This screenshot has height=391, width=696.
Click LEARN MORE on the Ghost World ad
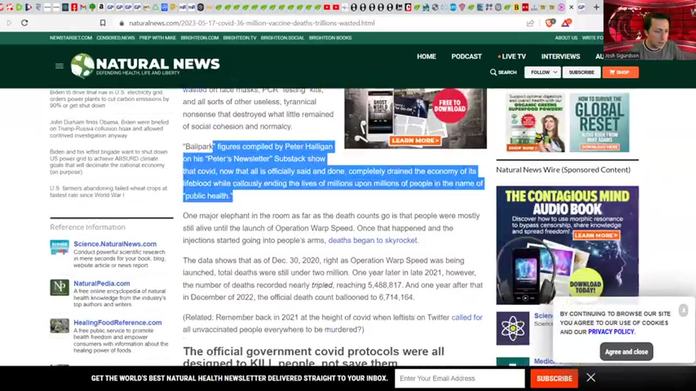coord(415,141)
